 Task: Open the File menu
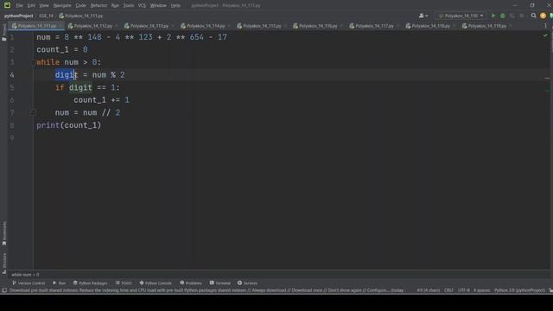(x=19, y=6)
